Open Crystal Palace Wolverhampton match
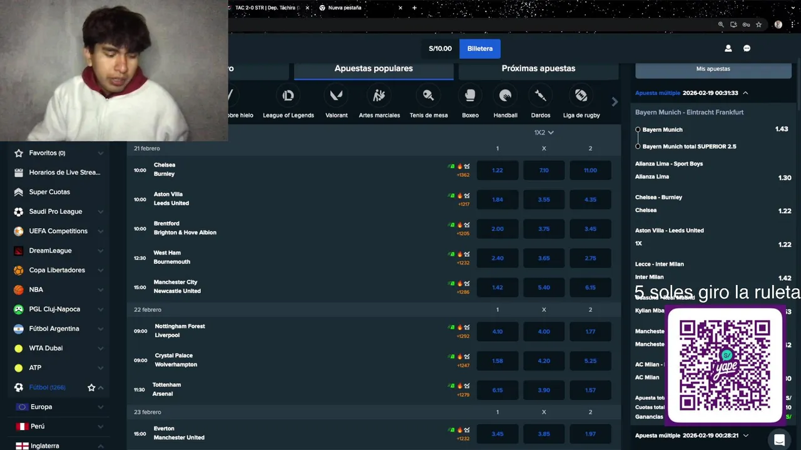801x450 pixels. pyautogui.click(x=176, y=360)
